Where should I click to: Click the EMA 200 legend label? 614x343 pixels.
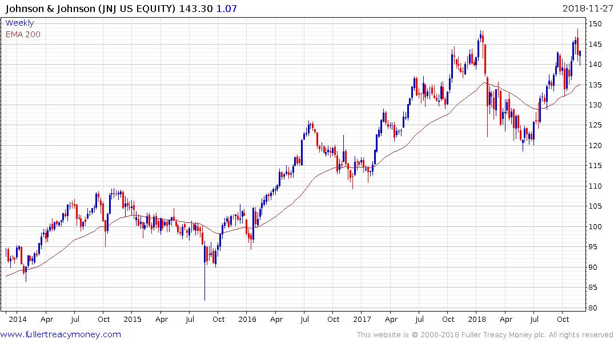click(x=23, y=34)
